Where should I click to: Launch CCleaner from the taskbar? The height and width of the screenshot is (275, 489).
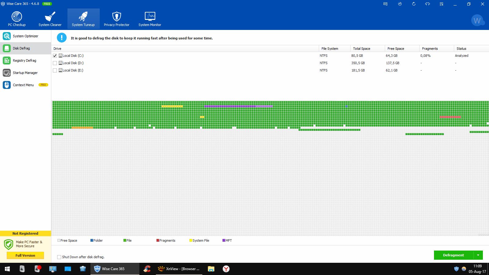point(147,269)
